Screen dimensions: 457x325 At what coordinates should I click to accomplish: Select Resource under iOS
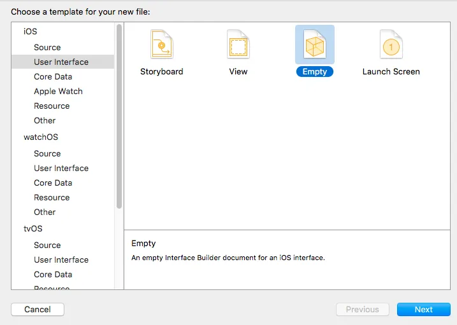tap(52, 106)
